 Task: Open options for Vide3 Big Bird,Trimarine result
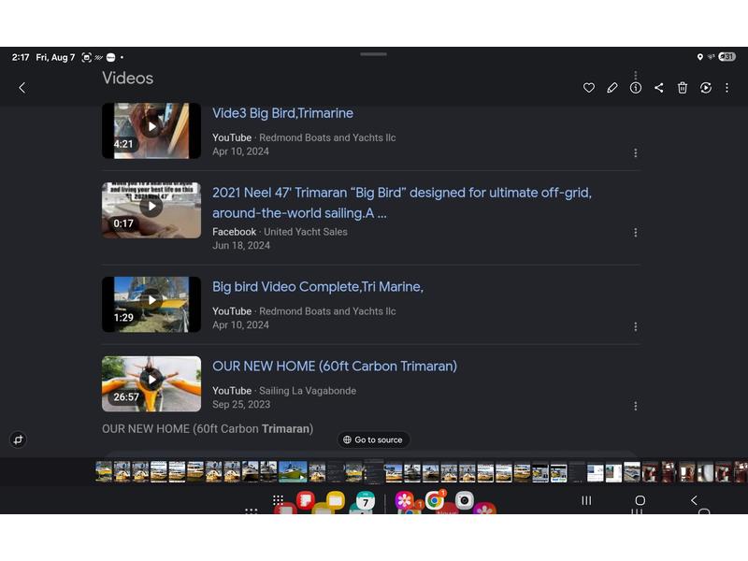[x=636, y=152]
